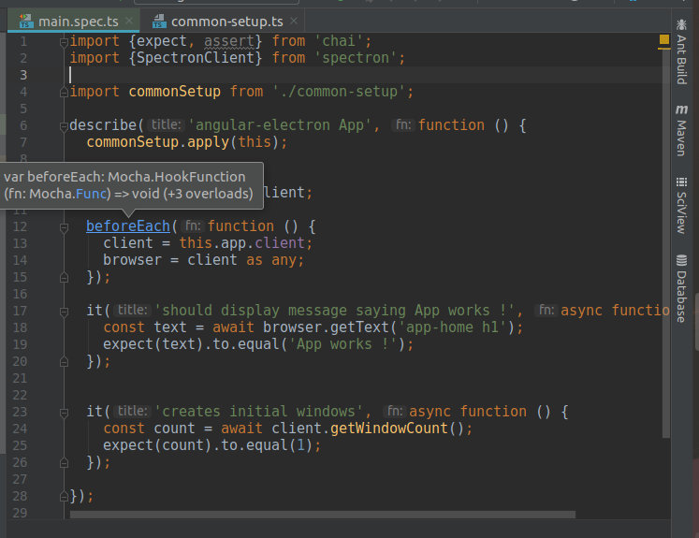Click the 'chai' string on line 1
This screenshot has width=699, height=538.
point(339,41)
